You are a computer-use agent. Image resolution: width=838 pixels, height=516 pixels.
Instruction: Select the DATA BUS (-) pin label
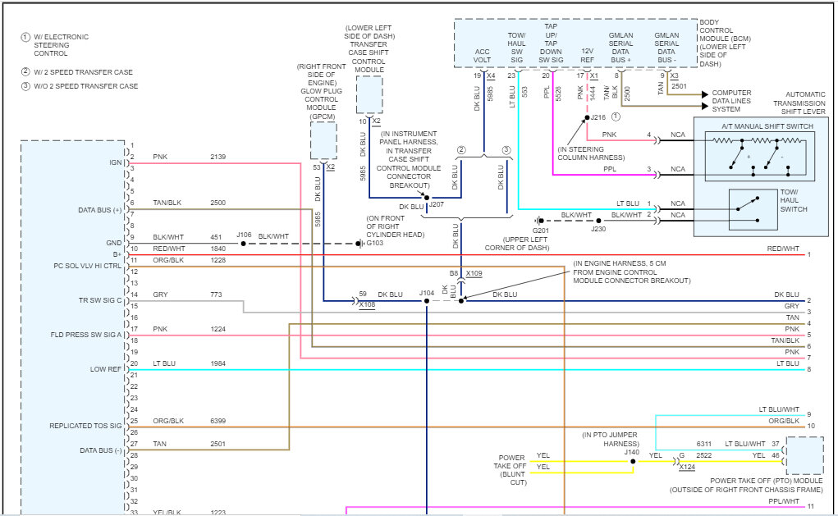[x=101, y=450]
